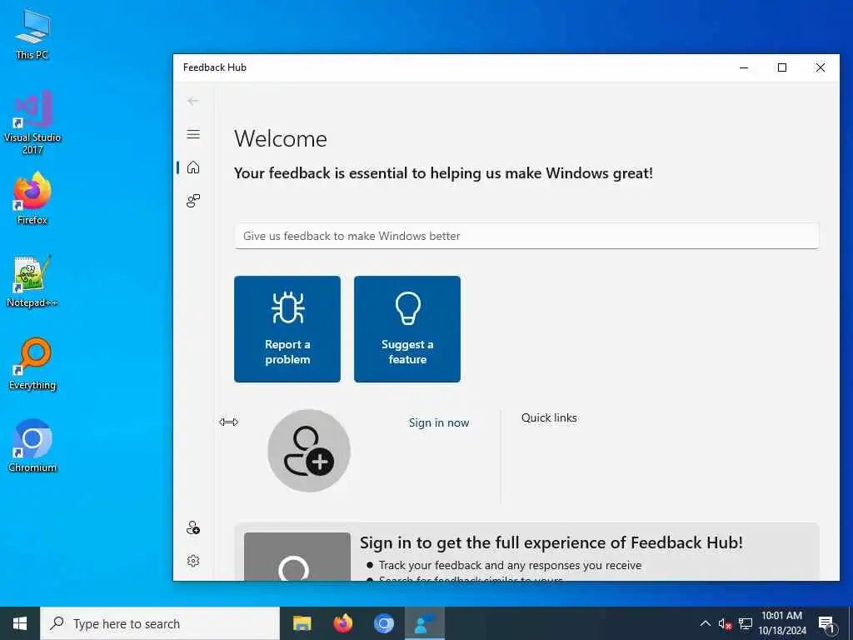Open Firefox from the taskbar
Screen dimensions: 853x640
click(342, 623)
